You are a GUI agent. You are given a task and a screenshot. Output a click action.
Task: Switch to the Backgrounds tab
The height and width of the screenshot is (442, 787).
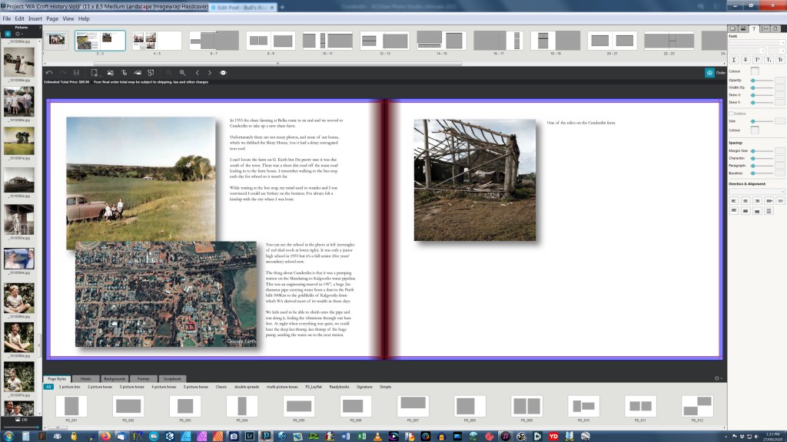coord(115,378)
